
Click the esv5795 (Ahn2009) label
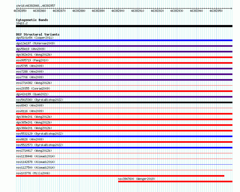point(30,66)
